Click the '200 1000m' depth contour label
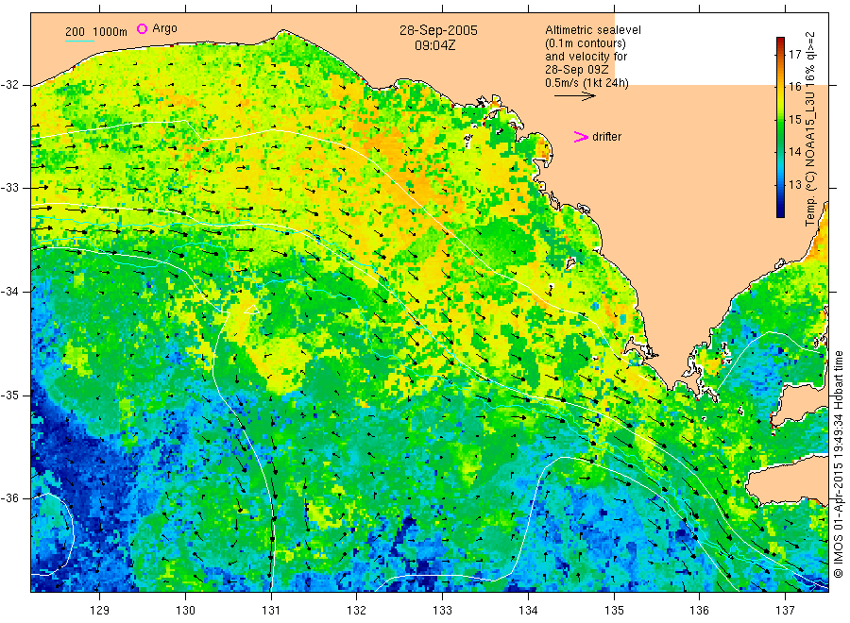Screen dimensions: 850x623 [x=96, y=32]
